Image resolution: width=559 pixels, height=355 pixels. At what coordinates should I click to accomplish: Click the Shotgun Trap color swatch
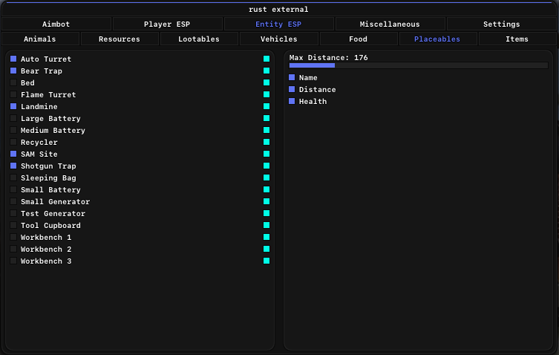(267, 166)
